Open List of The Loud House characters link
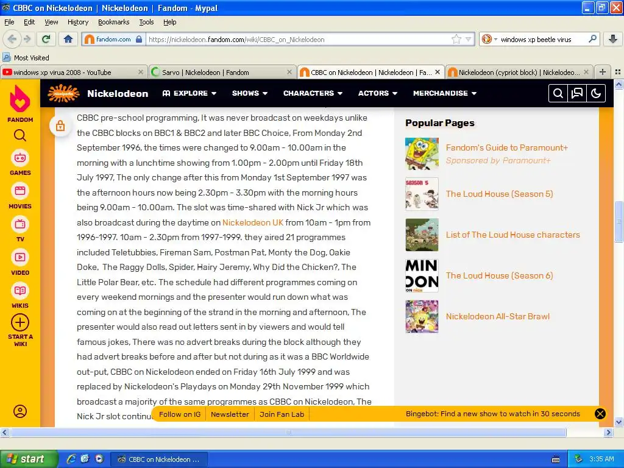This screenshot has height=468, width=624. tap(512, 235)
